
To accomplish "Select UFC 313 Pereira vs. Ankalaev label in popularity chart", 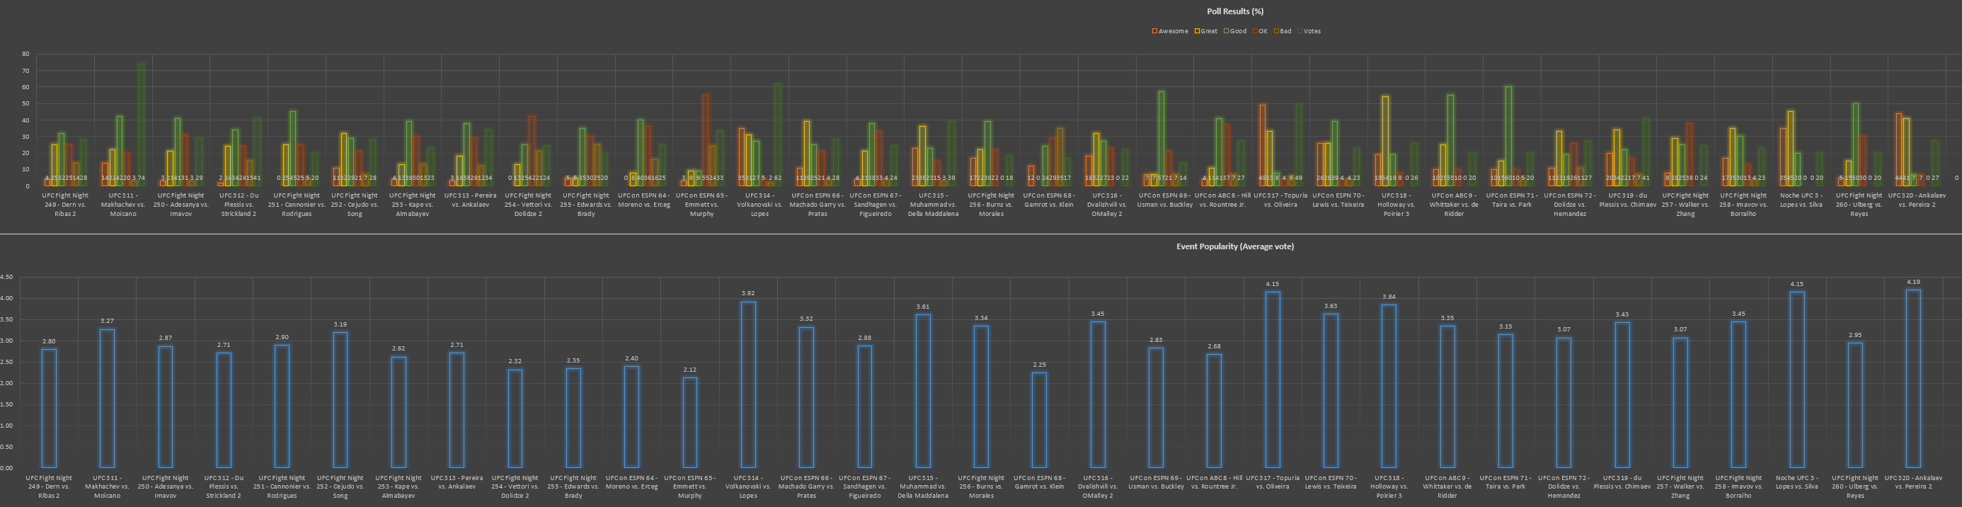I will click(x=457, y=483).
